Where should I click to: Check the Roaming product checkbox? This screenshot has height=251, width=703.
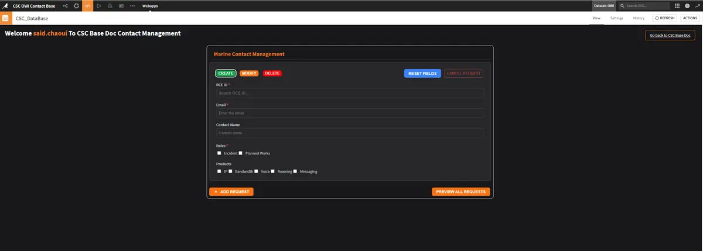click(x=273, y=171)
